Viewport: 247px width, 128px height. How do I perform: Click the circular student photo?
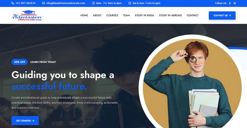[192, 83]
